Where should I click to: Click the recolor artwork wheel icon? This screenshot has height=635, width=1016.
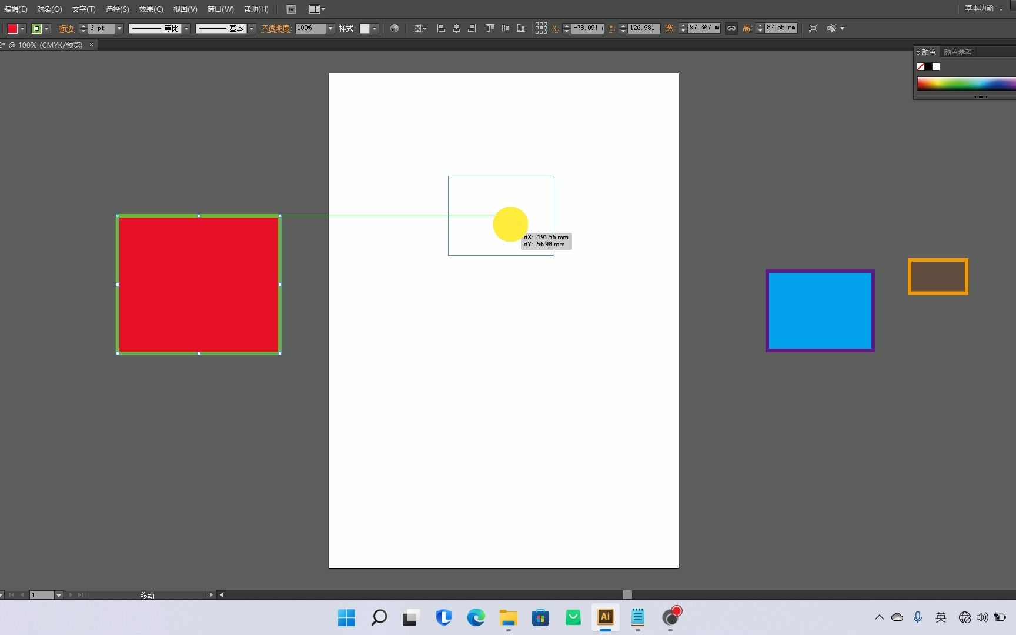[x=395, y=28]
